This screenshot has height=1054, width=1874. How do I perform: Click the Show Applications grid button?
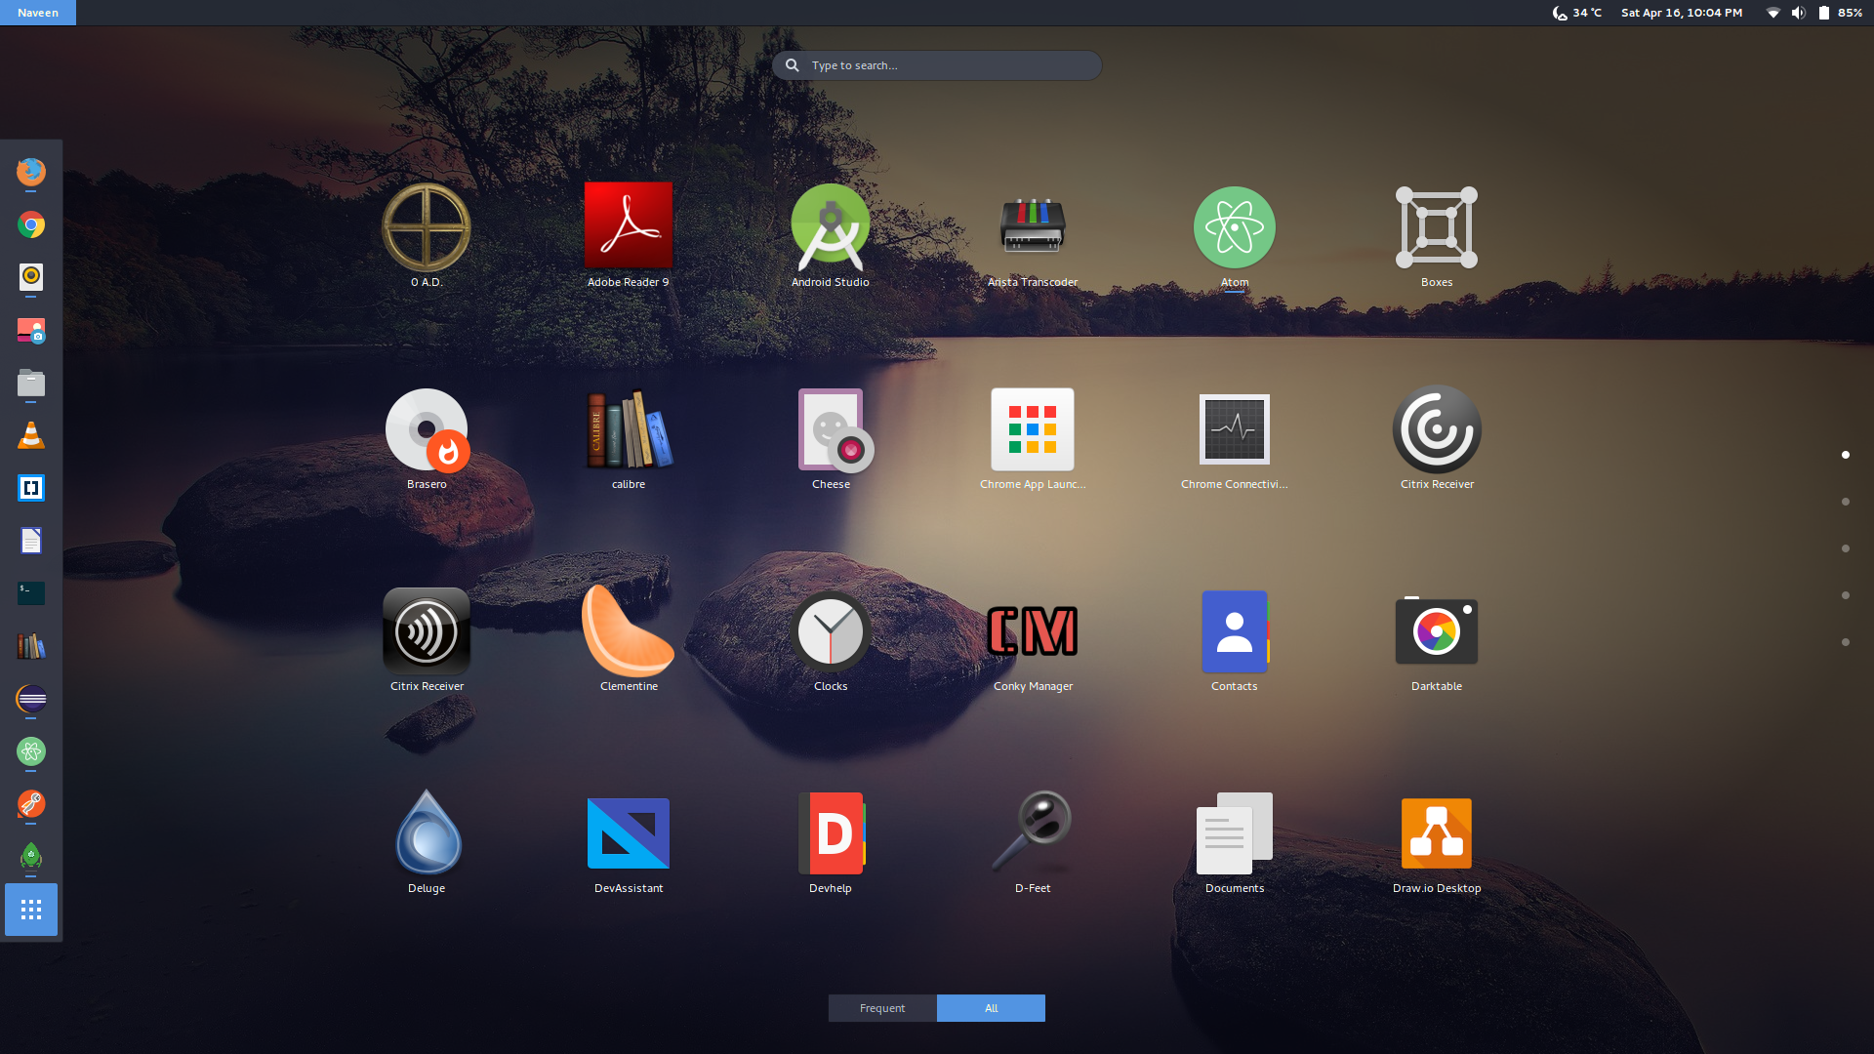31,910
